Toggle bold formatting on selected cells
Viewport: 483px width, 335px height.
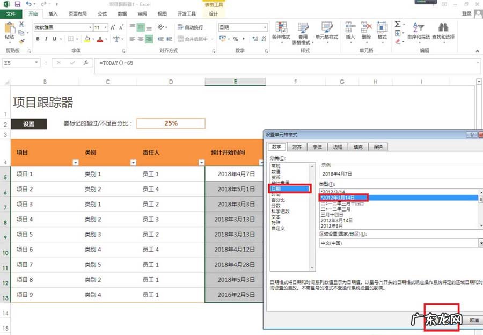click(38, 39)
